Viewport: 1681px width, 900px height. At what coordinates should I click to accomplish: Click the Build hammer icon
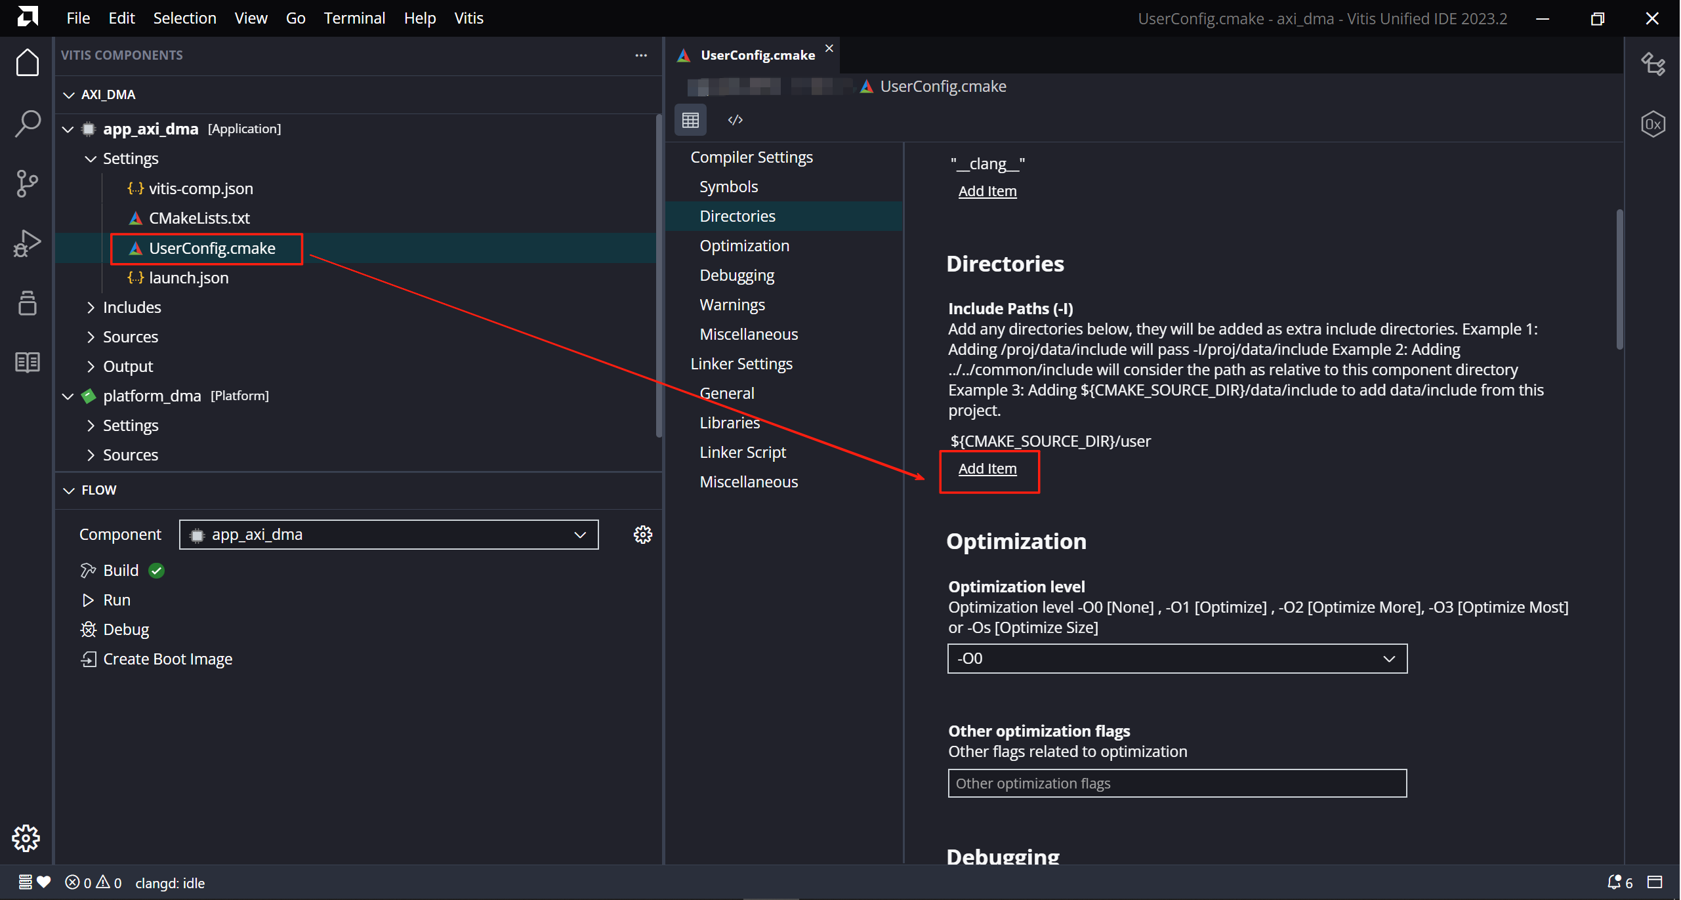point(88,571)
